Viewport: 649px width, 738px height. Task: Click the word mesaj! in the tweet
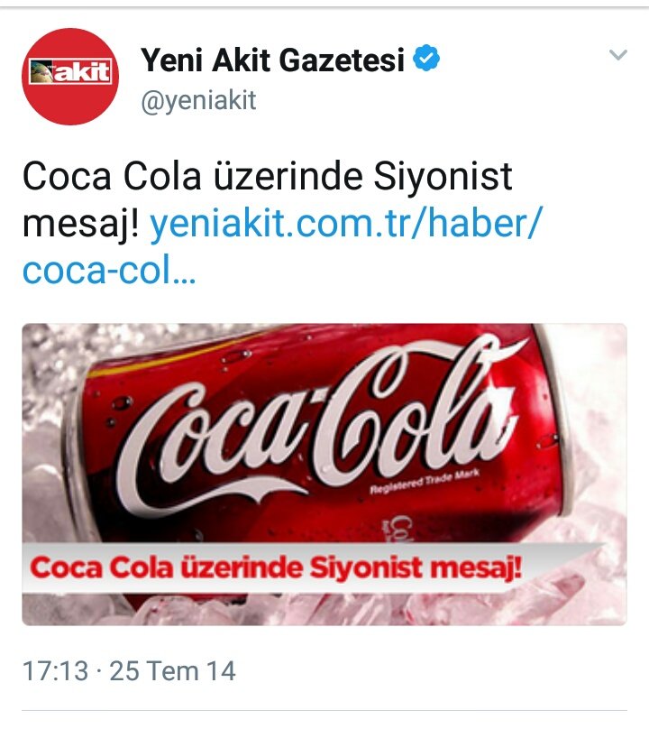81,224
